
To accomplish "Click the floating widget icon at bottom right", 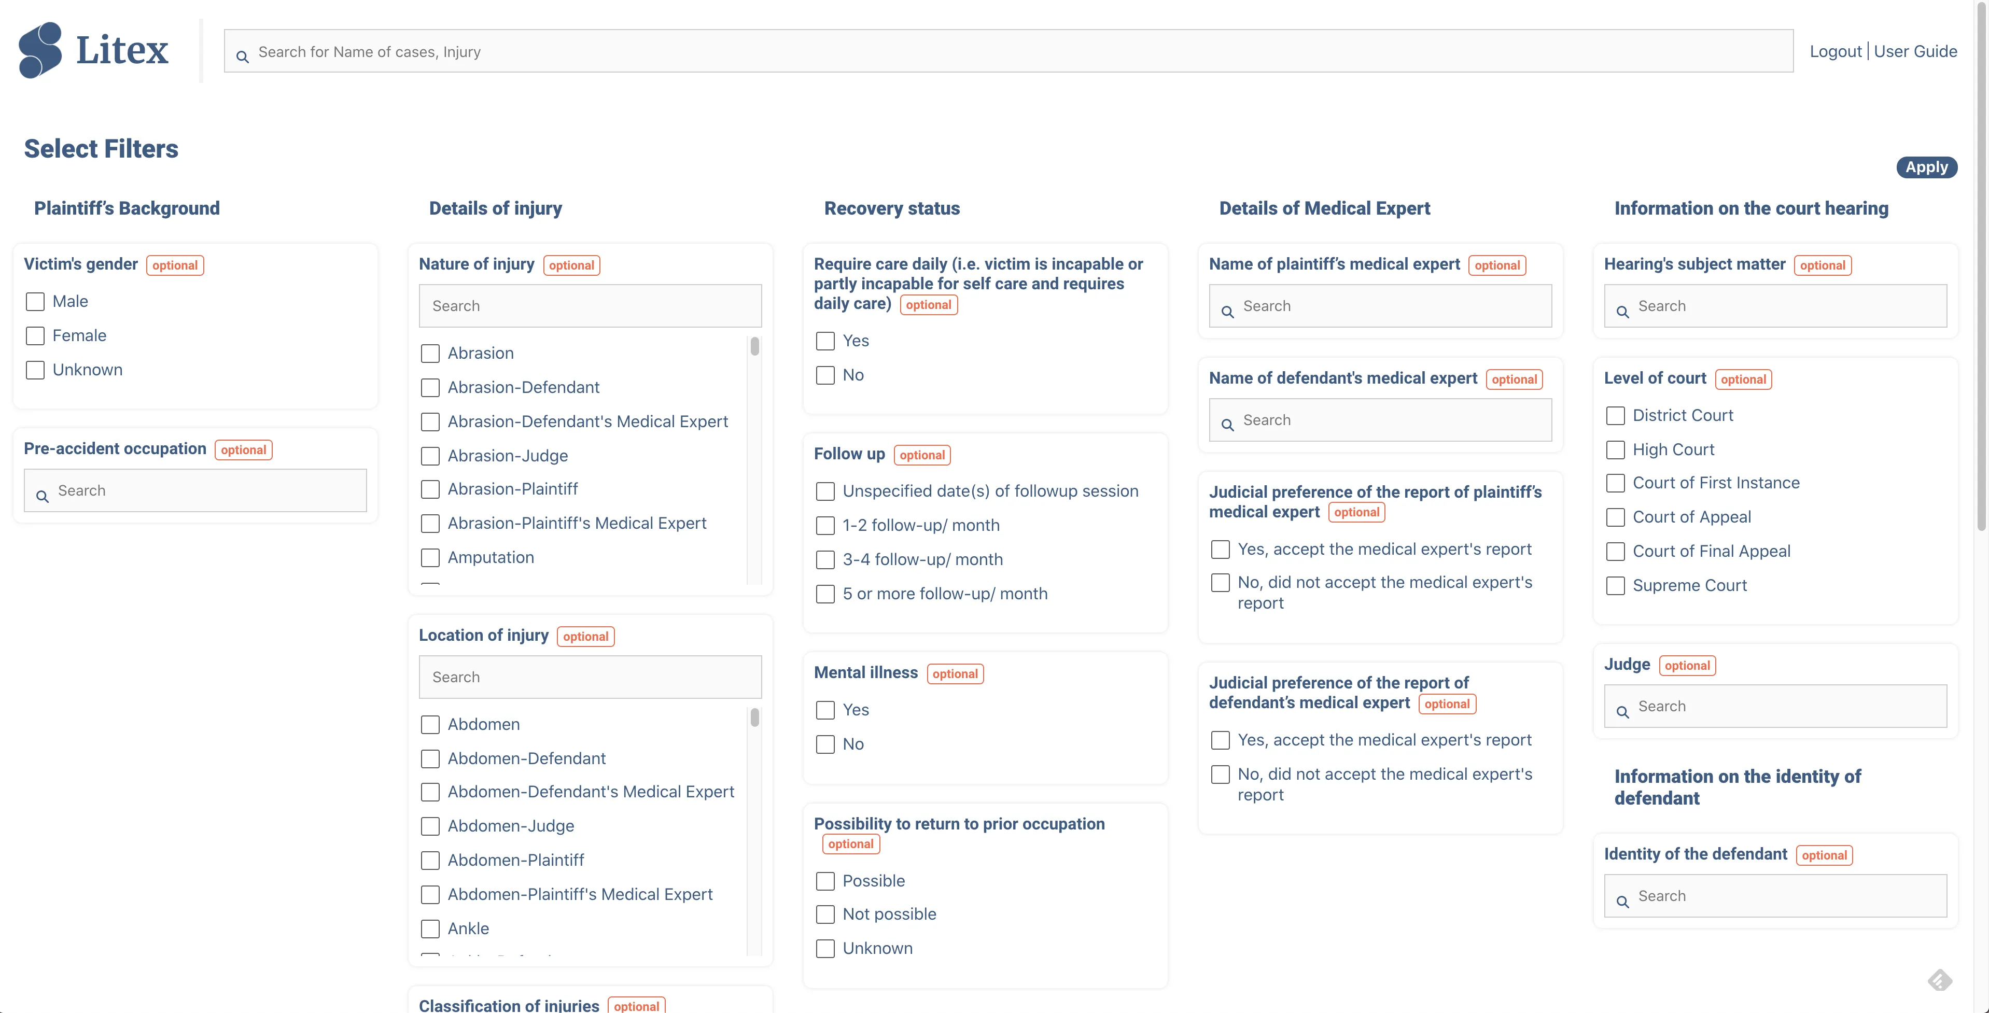I will coord(1940,980).
